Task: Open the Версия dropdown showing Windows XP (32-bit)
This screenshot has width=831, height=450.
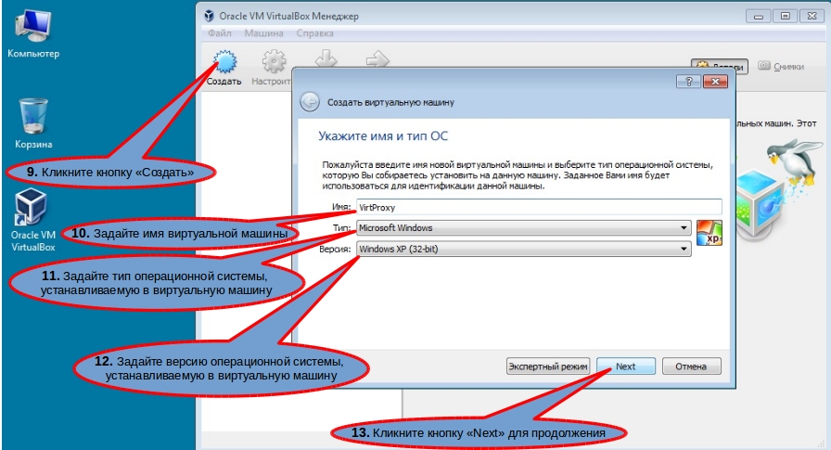Action: [x=524, y=249]
